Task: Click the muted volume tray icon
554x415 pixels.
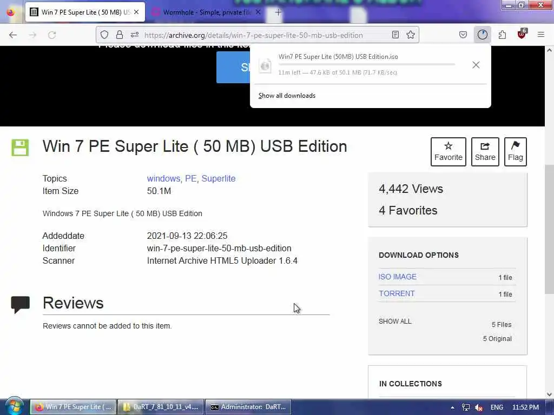Action: (x=479, y=407)
